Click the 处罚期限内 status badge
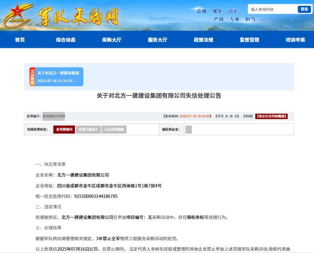The image size is (314, 253). (64, 130)
